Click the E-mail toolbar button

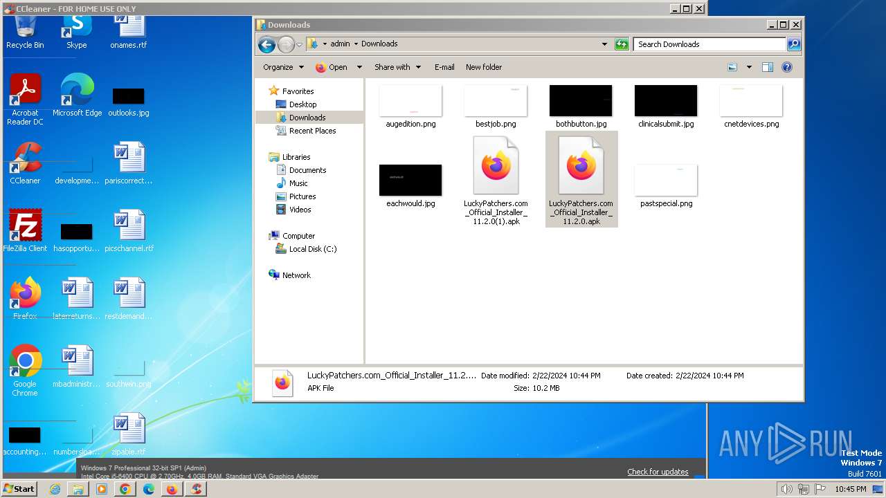pos(444,67)
